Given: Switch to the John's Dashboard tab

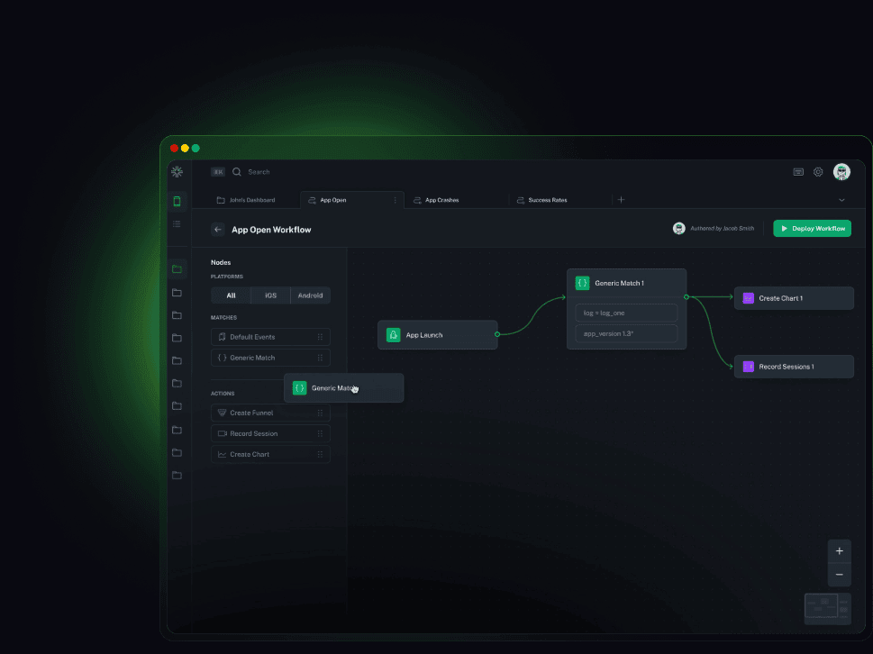Looking at the screenshot, I should click(246, 200).
